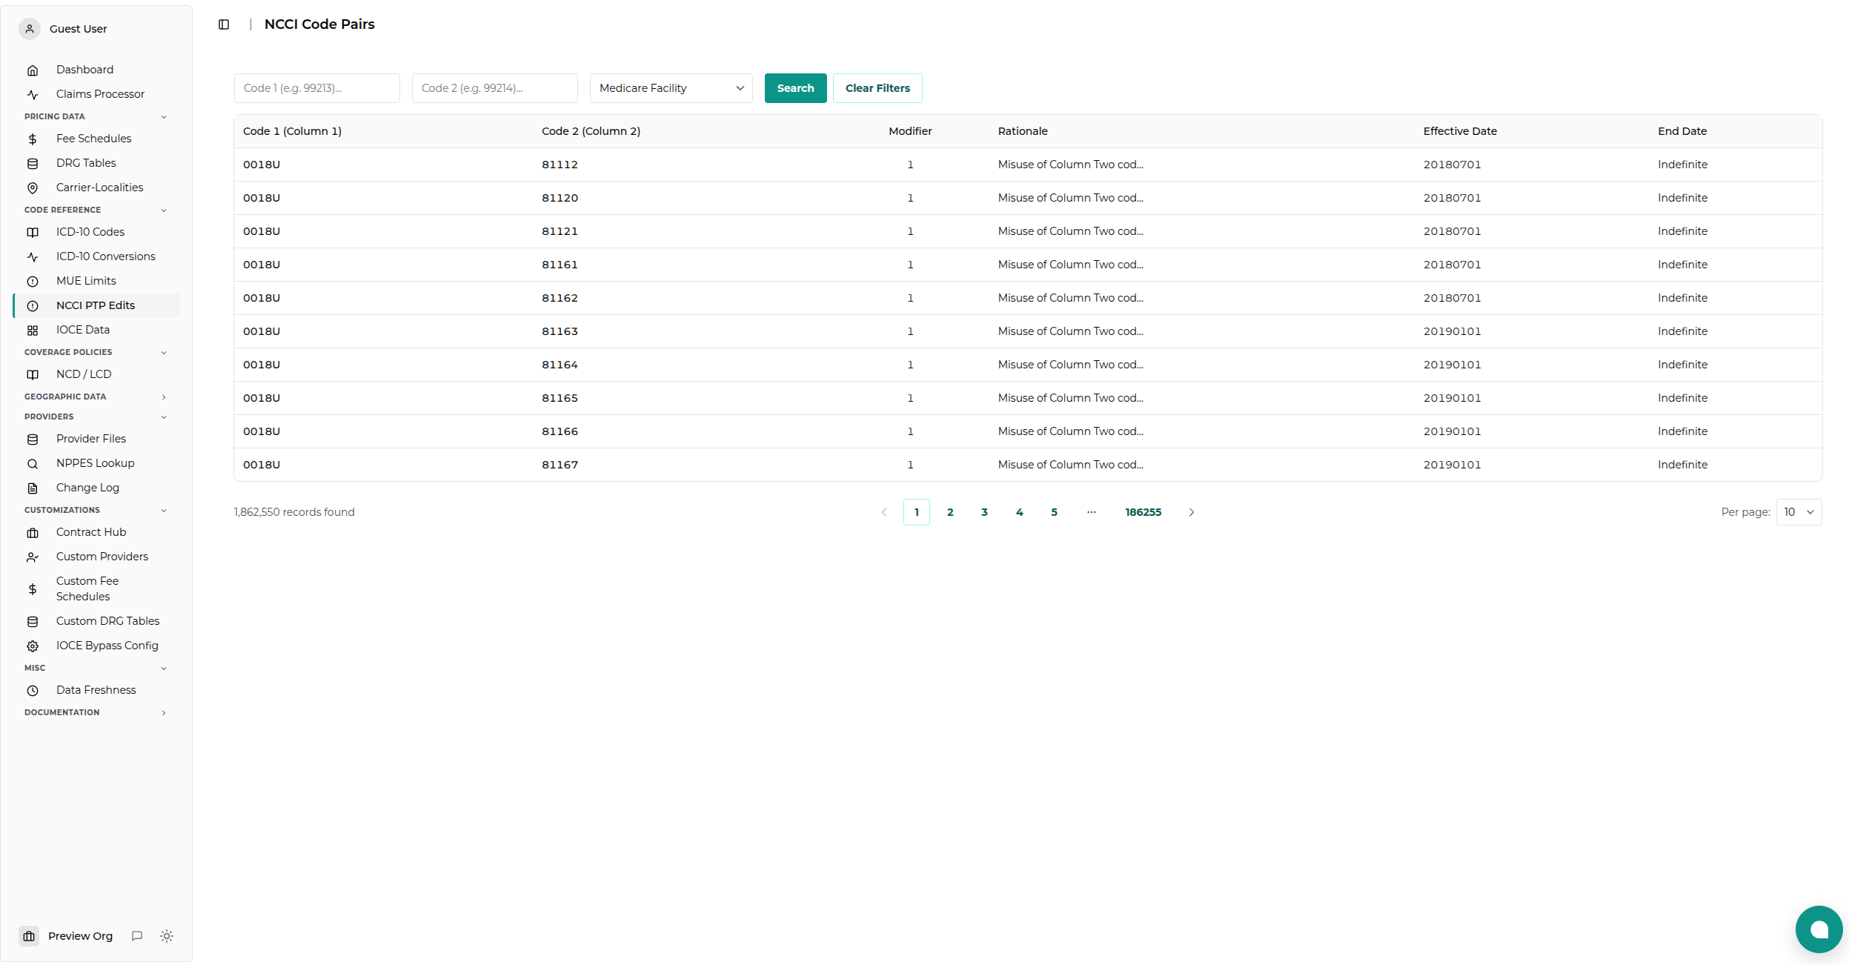Click Data Freshness clock icon
The image size is (1849, 965).
tap(33, 691)
